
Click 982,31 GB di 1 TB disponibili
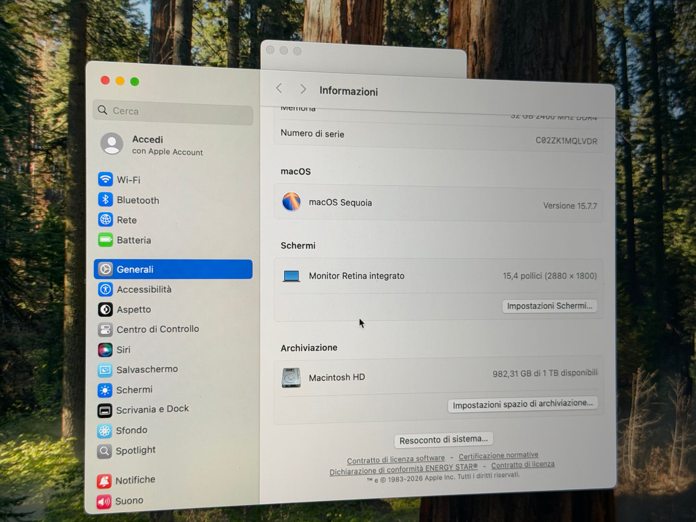(x=545, y=373)
